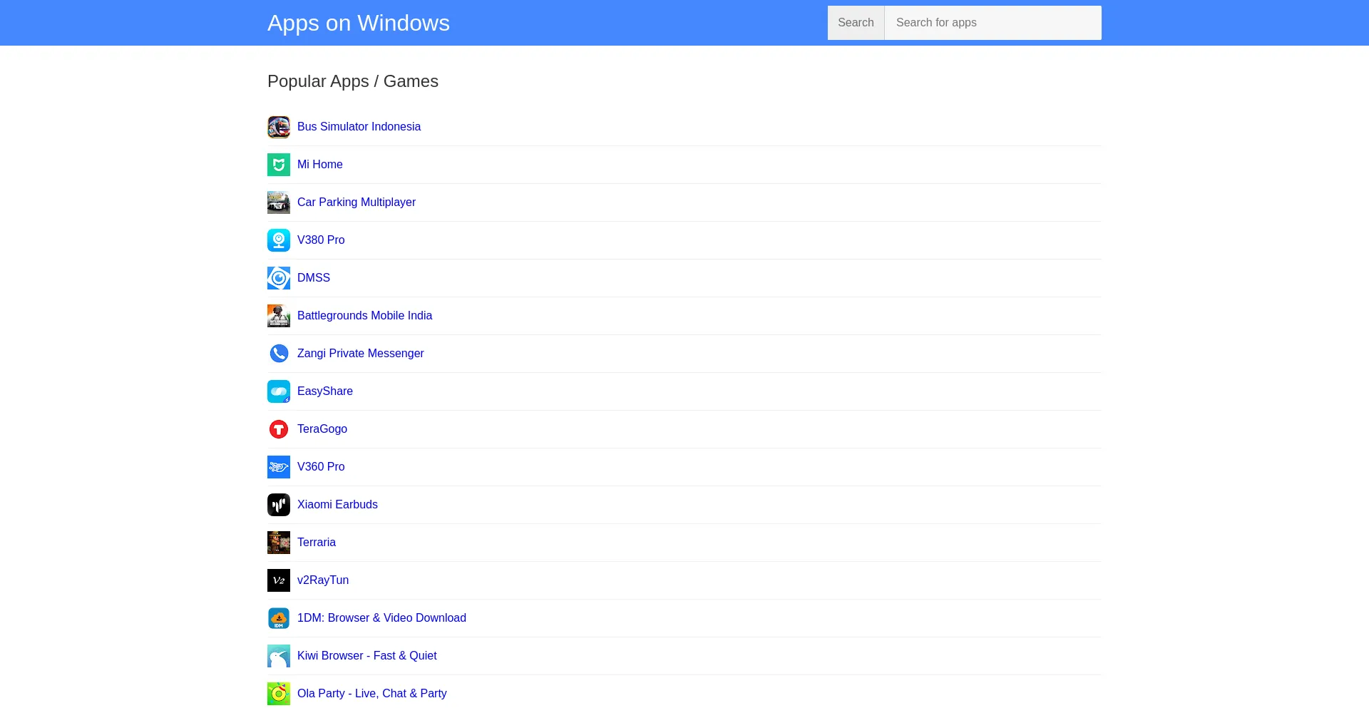Open Kiwi Browser - Fast & Quiet link

(x=367, y=655)
